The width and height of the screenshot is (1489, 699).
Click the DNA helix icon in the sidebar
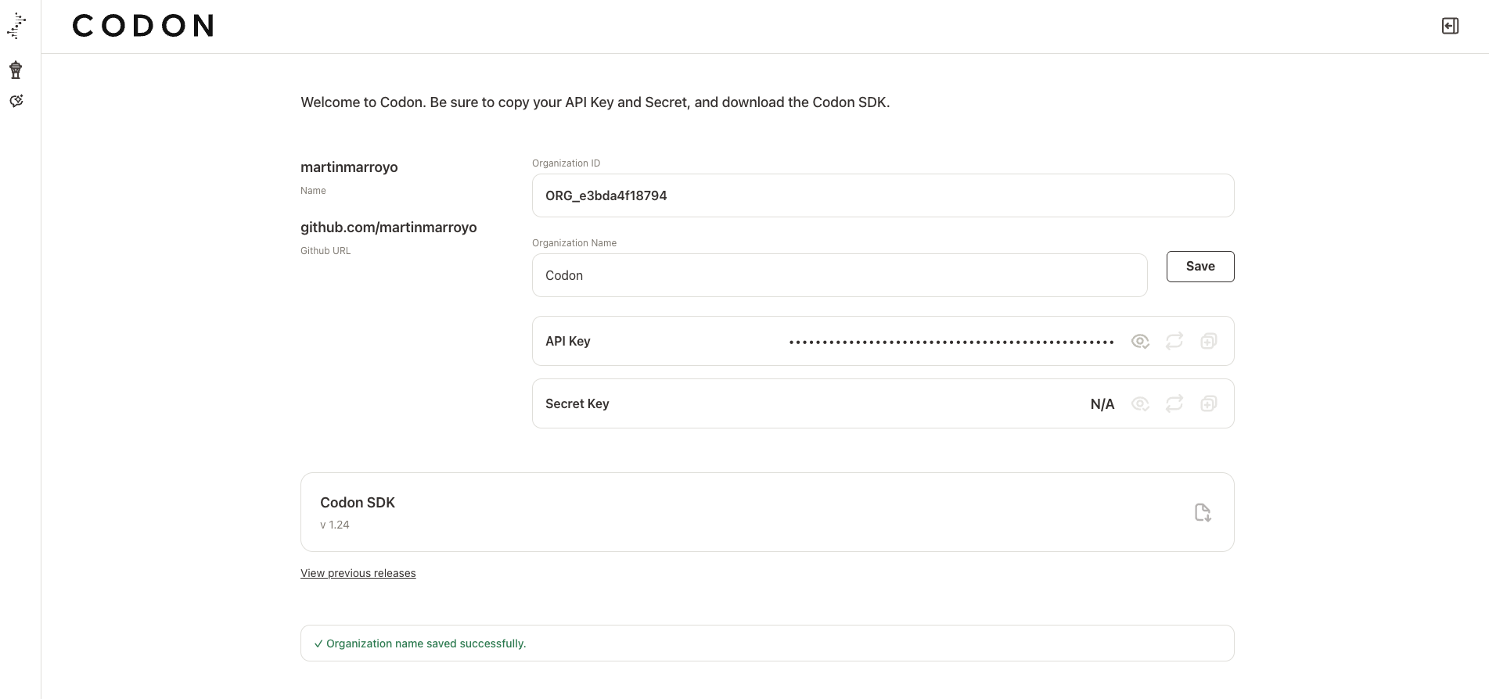click(16, 27)
